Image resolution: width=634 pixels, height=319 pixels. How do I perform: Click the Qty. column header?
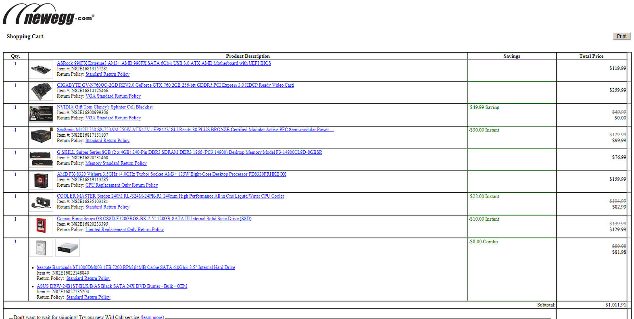coord(15,56)
